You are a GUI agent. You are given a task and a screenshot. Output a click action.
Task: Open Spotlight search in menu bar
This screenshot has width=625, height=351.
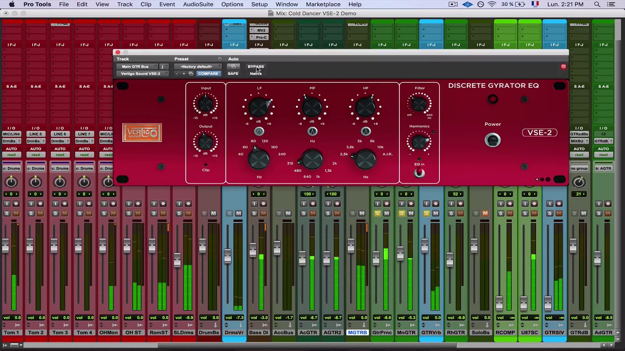coord(597,4)
